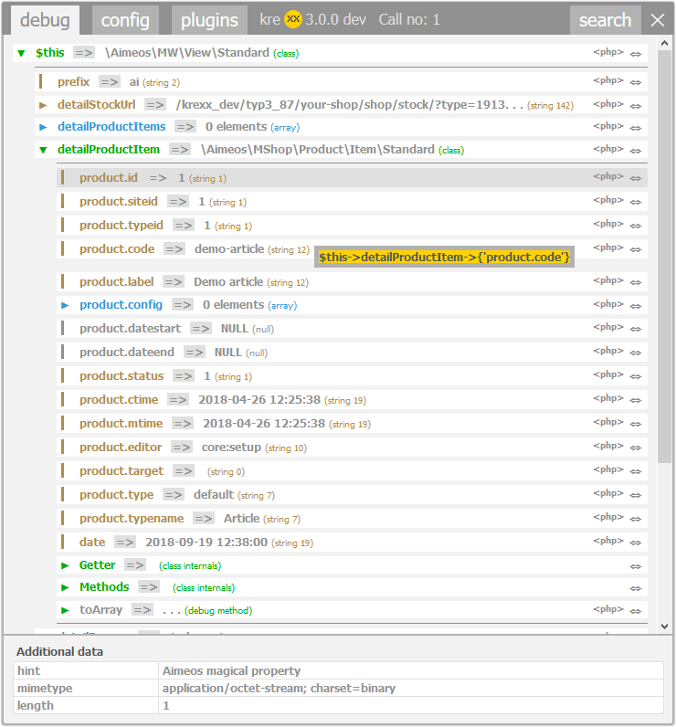Collapse the detailProductItem class node
This screenshot has height=727, width=676.
pos(43,150)
